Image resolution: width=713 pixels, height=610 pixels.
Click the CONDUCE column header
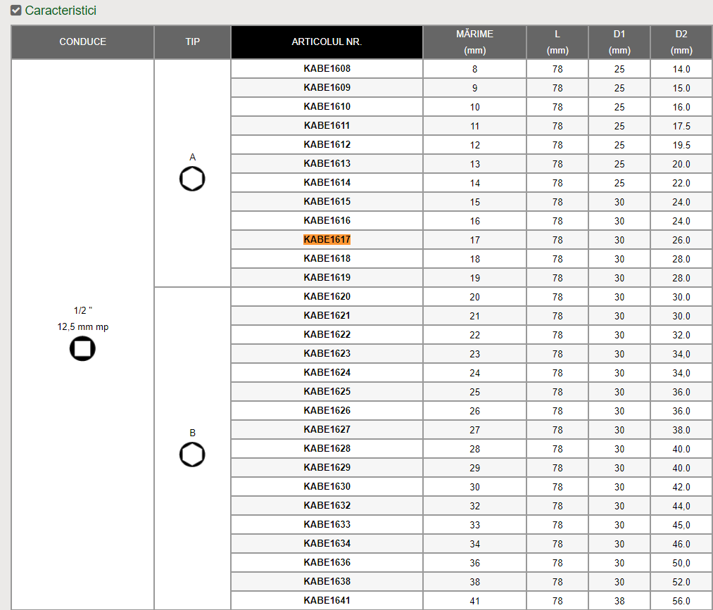click(83, 42)
